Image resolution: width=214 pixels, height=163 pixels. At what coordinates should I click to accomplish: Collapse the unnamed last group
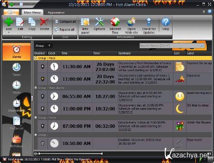36,135
